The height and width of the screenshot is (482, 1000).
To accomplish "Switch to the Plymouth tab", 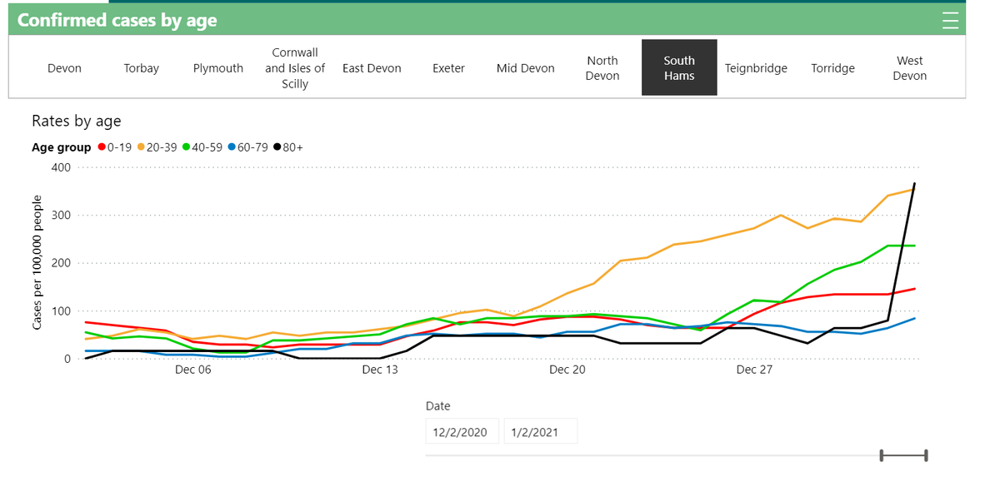I will (x=218, y=68).
